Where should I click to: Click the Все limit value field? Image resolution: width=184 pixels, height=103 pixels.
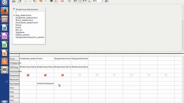tap(97, 1)
